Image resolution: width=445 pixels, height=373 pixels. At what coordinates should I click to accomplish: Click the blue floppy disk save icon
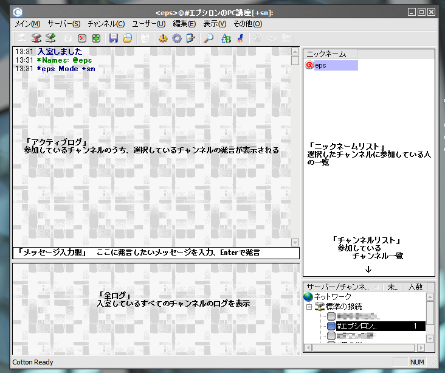point(113,38)
